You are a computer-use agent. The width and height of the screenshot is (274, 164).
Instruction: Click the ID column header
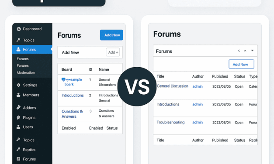[90, 69]
